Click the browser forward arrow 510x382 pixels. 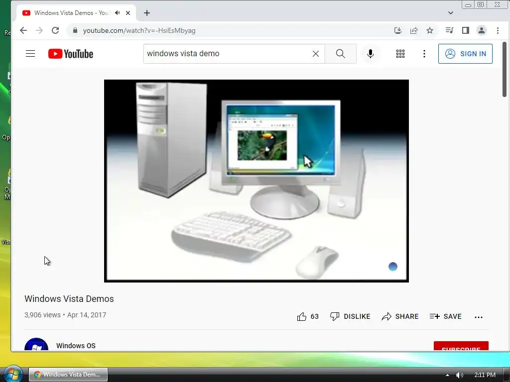coord(39,30)
